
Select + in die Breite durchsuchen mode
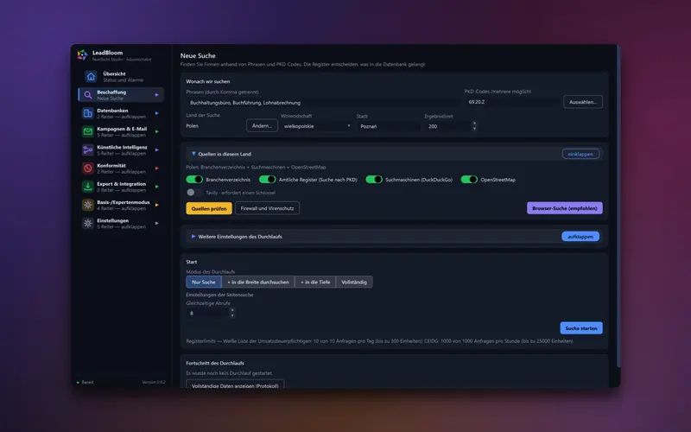[x=258, y=283]
